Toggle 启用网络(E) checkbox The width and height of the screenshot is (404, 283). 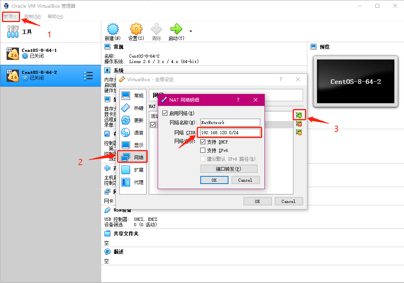click(x=165, y=113)
